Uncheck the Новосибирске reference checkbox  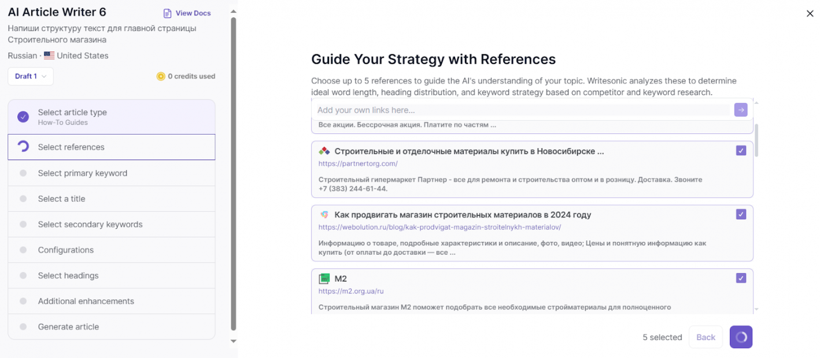(x=741, y=151)
